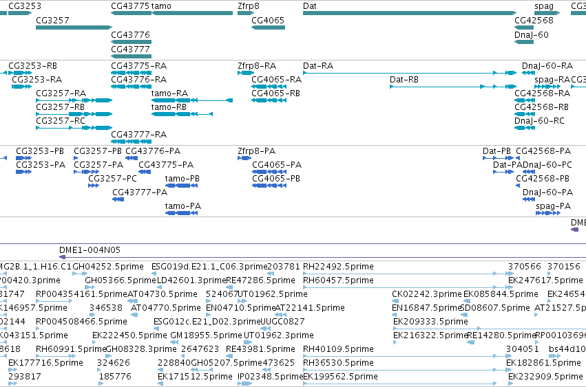Open protein Dat-PB
The height and width of the screenshot is (387, 586).
(x=496, y=151)
